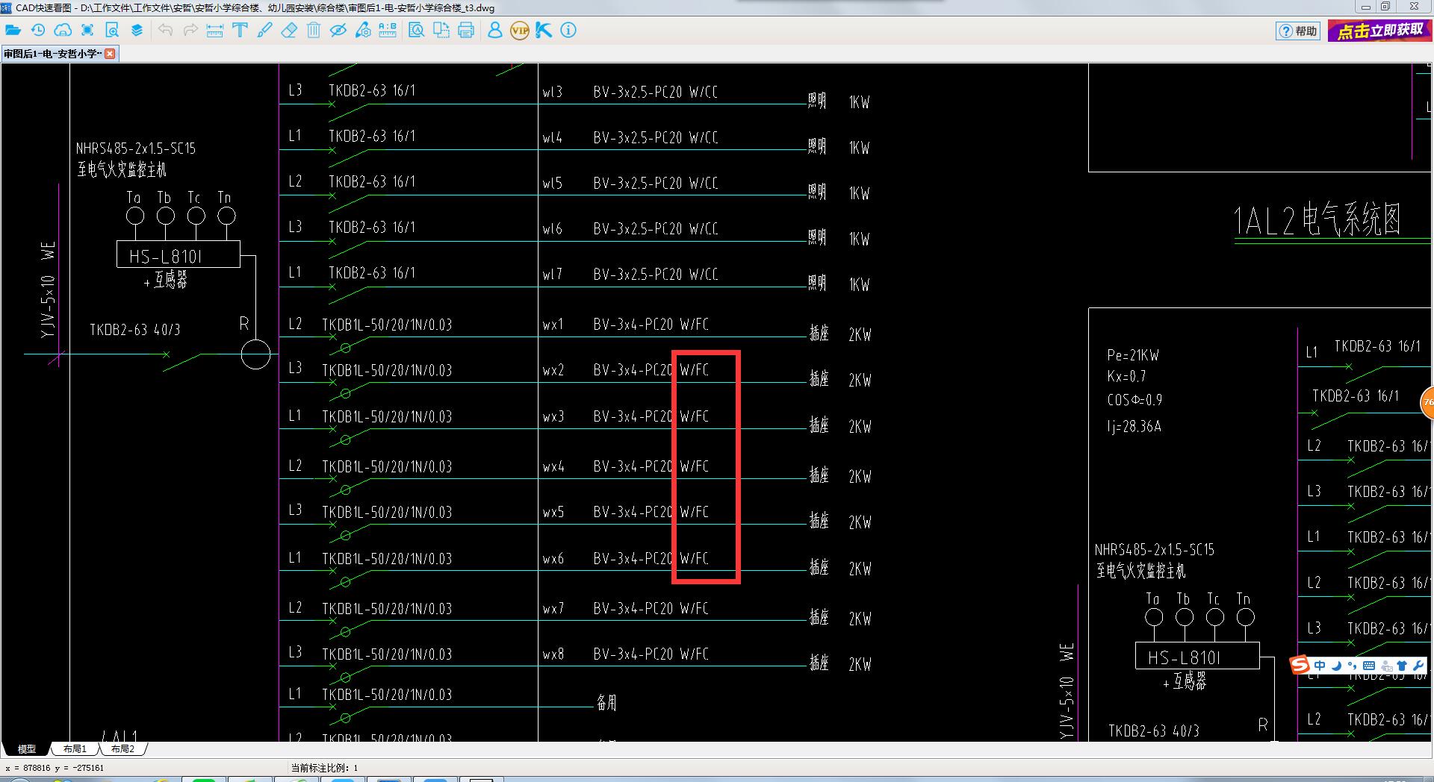Click the coordinate readout in status bar

click(55, 768)
